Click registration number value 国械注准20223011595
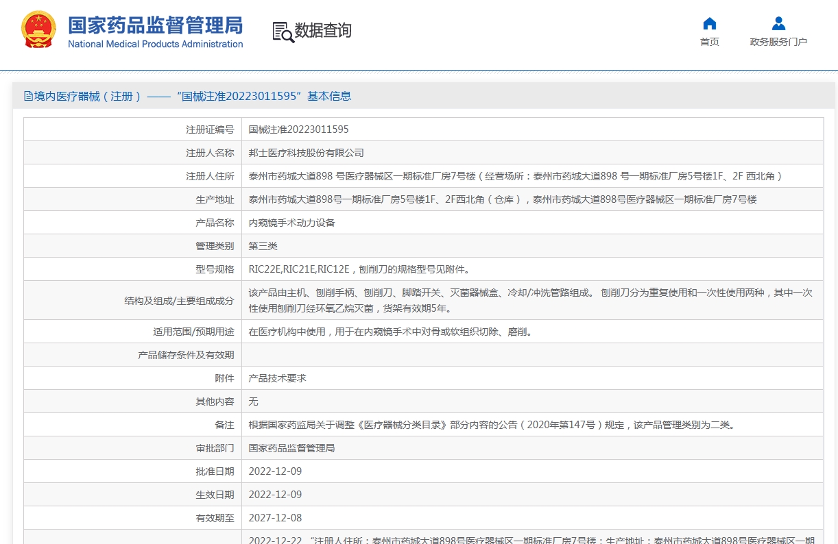 click(x=298, y=129)
